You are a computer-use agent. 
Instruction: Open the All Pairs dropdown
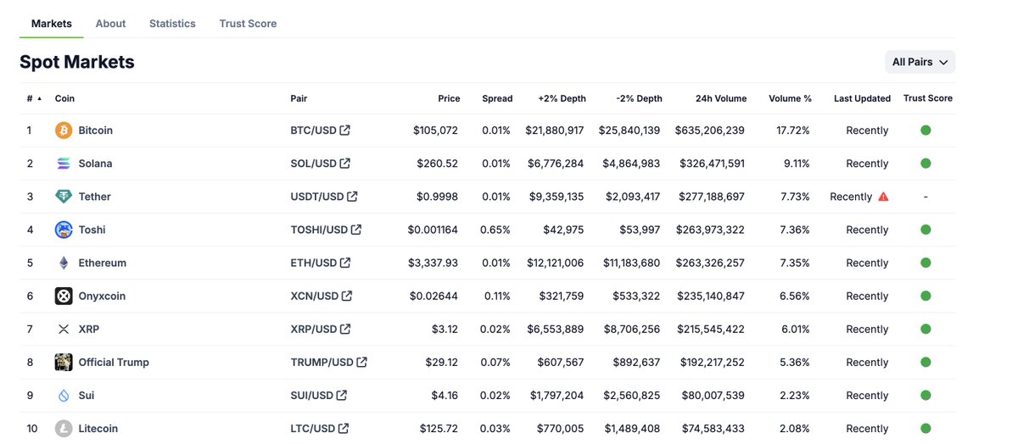click(x=920, y=62)
